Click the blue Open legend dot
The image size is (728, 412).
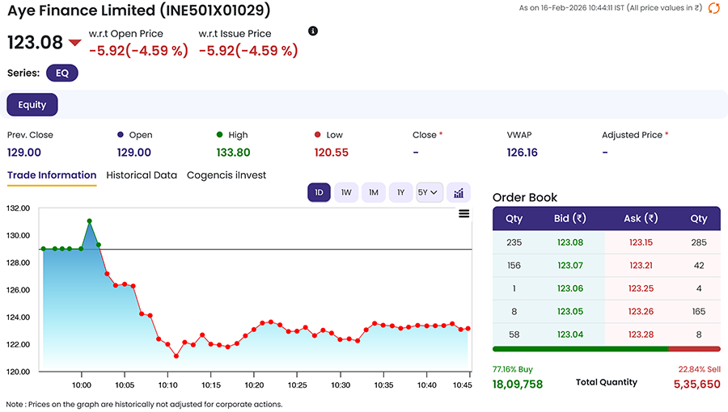point(121,135)
